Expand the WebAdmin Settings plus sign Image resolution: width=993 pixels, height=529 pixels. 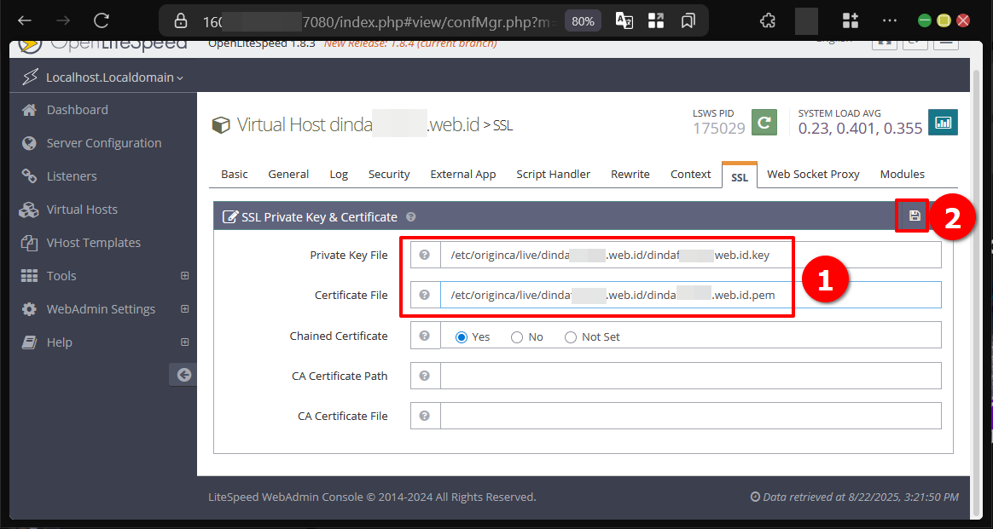185,309
